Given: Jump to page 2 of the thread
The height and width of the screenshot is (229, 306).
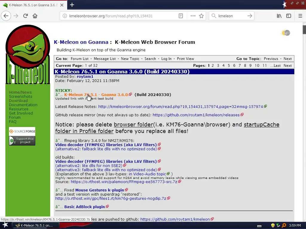Looking at the screenshot, I should click(x=213, y=65).
